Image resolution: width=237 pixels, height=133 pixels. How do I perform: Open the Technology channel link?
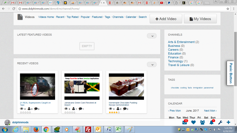pos(175,61)
